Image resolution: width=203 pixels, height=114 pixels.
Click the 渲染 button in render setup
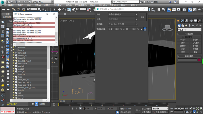(x=143, y=17)
